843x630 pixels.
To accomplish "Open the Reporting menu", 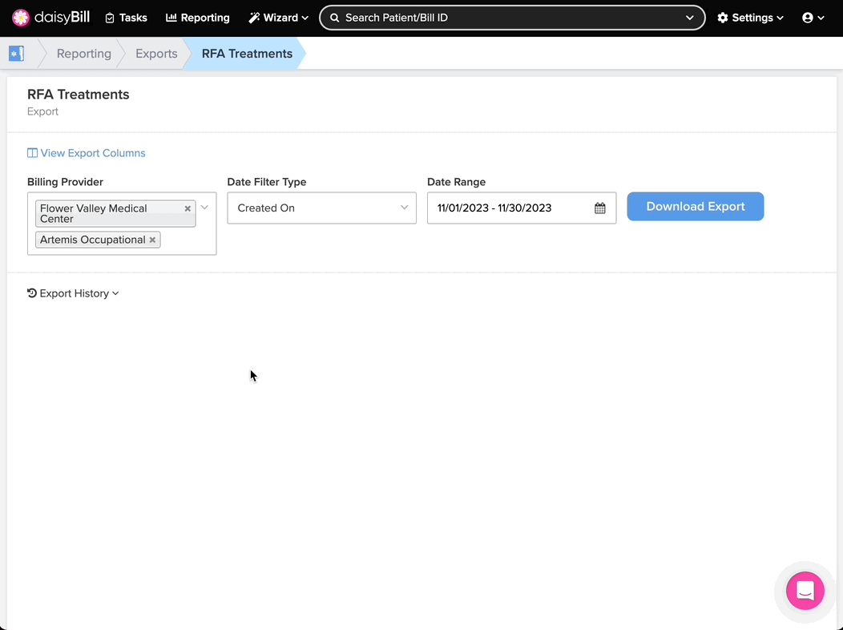I will (x=197, y=18).
